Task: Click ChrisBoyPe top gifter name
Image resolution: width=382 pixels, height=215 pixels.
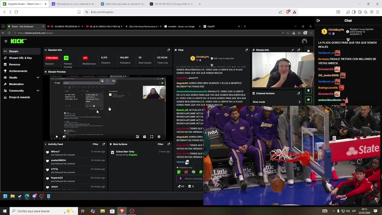Action: pyautogui.click(x=336, y=30)
